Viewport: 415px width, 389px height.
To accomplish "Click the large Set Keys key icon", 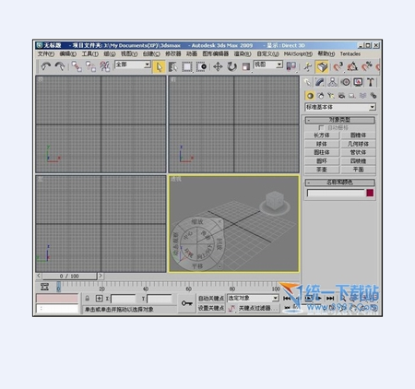I will [187, 303].
